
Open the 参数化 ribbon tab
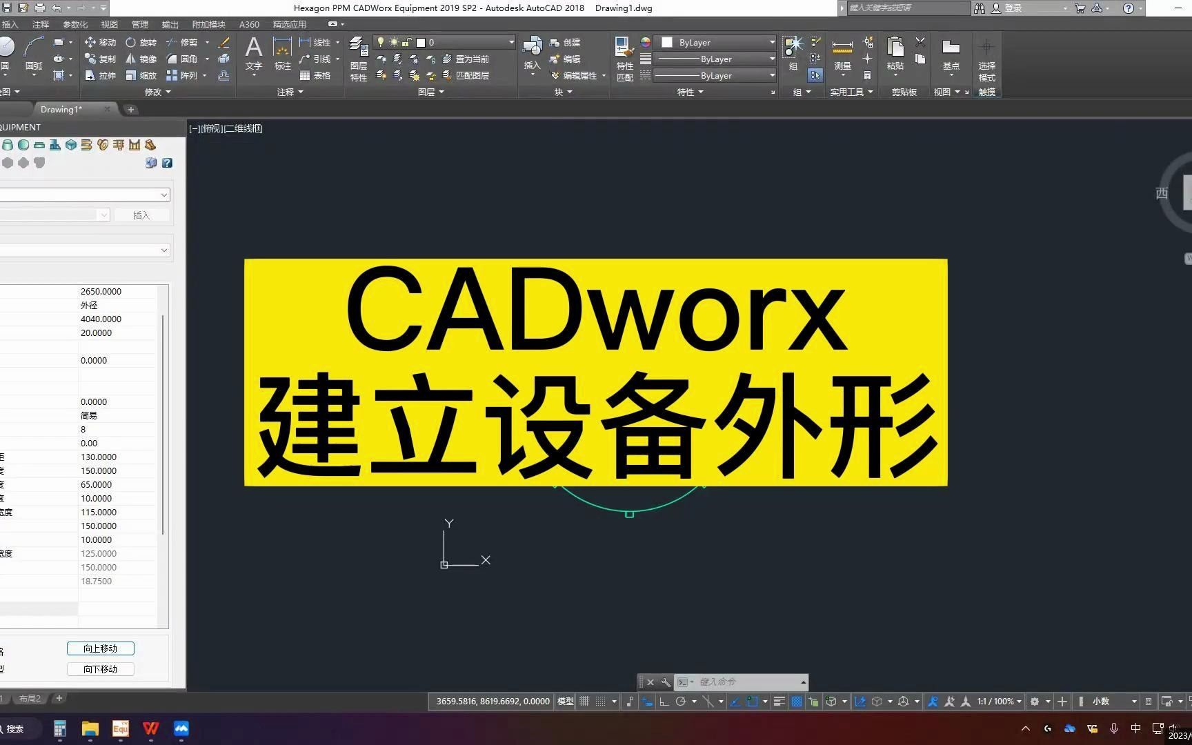[x=75, y=24]
